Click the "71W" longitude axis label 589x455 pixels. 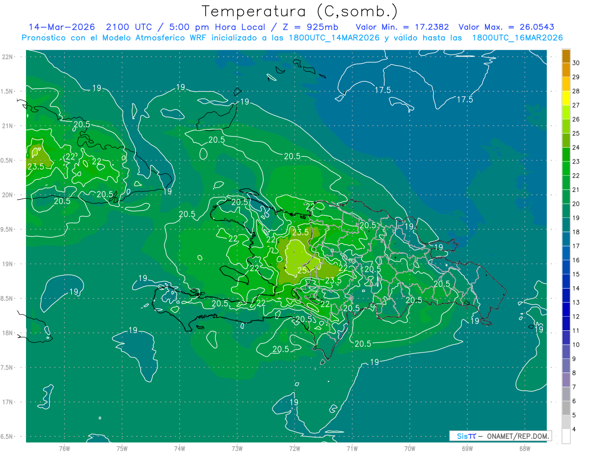[x=352, y=449]
